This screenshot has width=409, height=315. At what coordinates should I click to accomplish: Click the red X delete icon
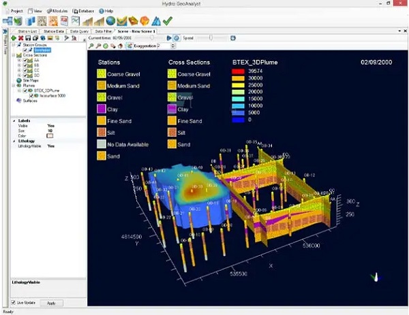click(22, 38)
